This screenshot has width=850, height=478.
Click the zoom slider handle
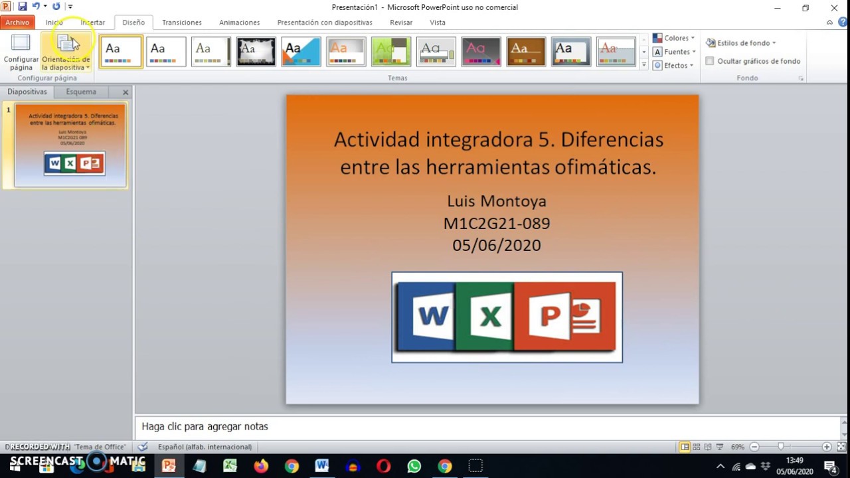point(781,447)
